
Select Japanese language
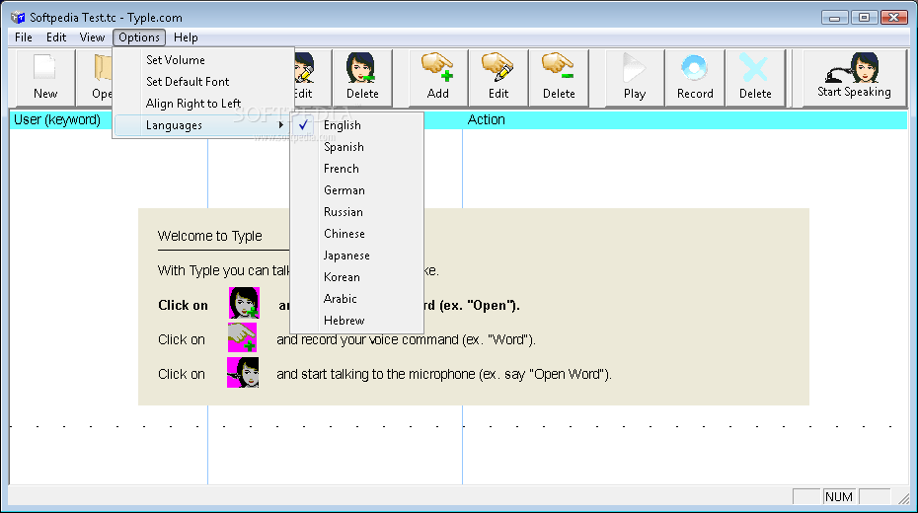pyautogui.click(x=356, y=256)
